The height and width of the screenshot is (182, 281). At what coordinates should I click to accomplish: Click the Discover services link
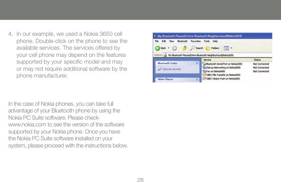pos(172,69)
